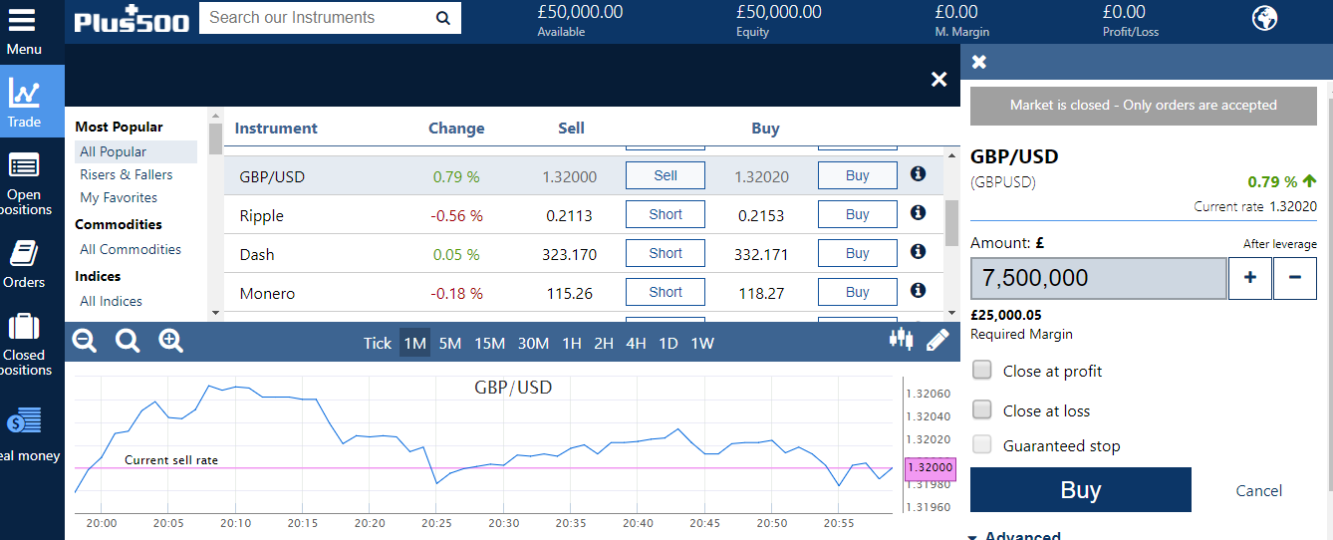
Task: Open My Favorites category
Action: coord(119,197)
